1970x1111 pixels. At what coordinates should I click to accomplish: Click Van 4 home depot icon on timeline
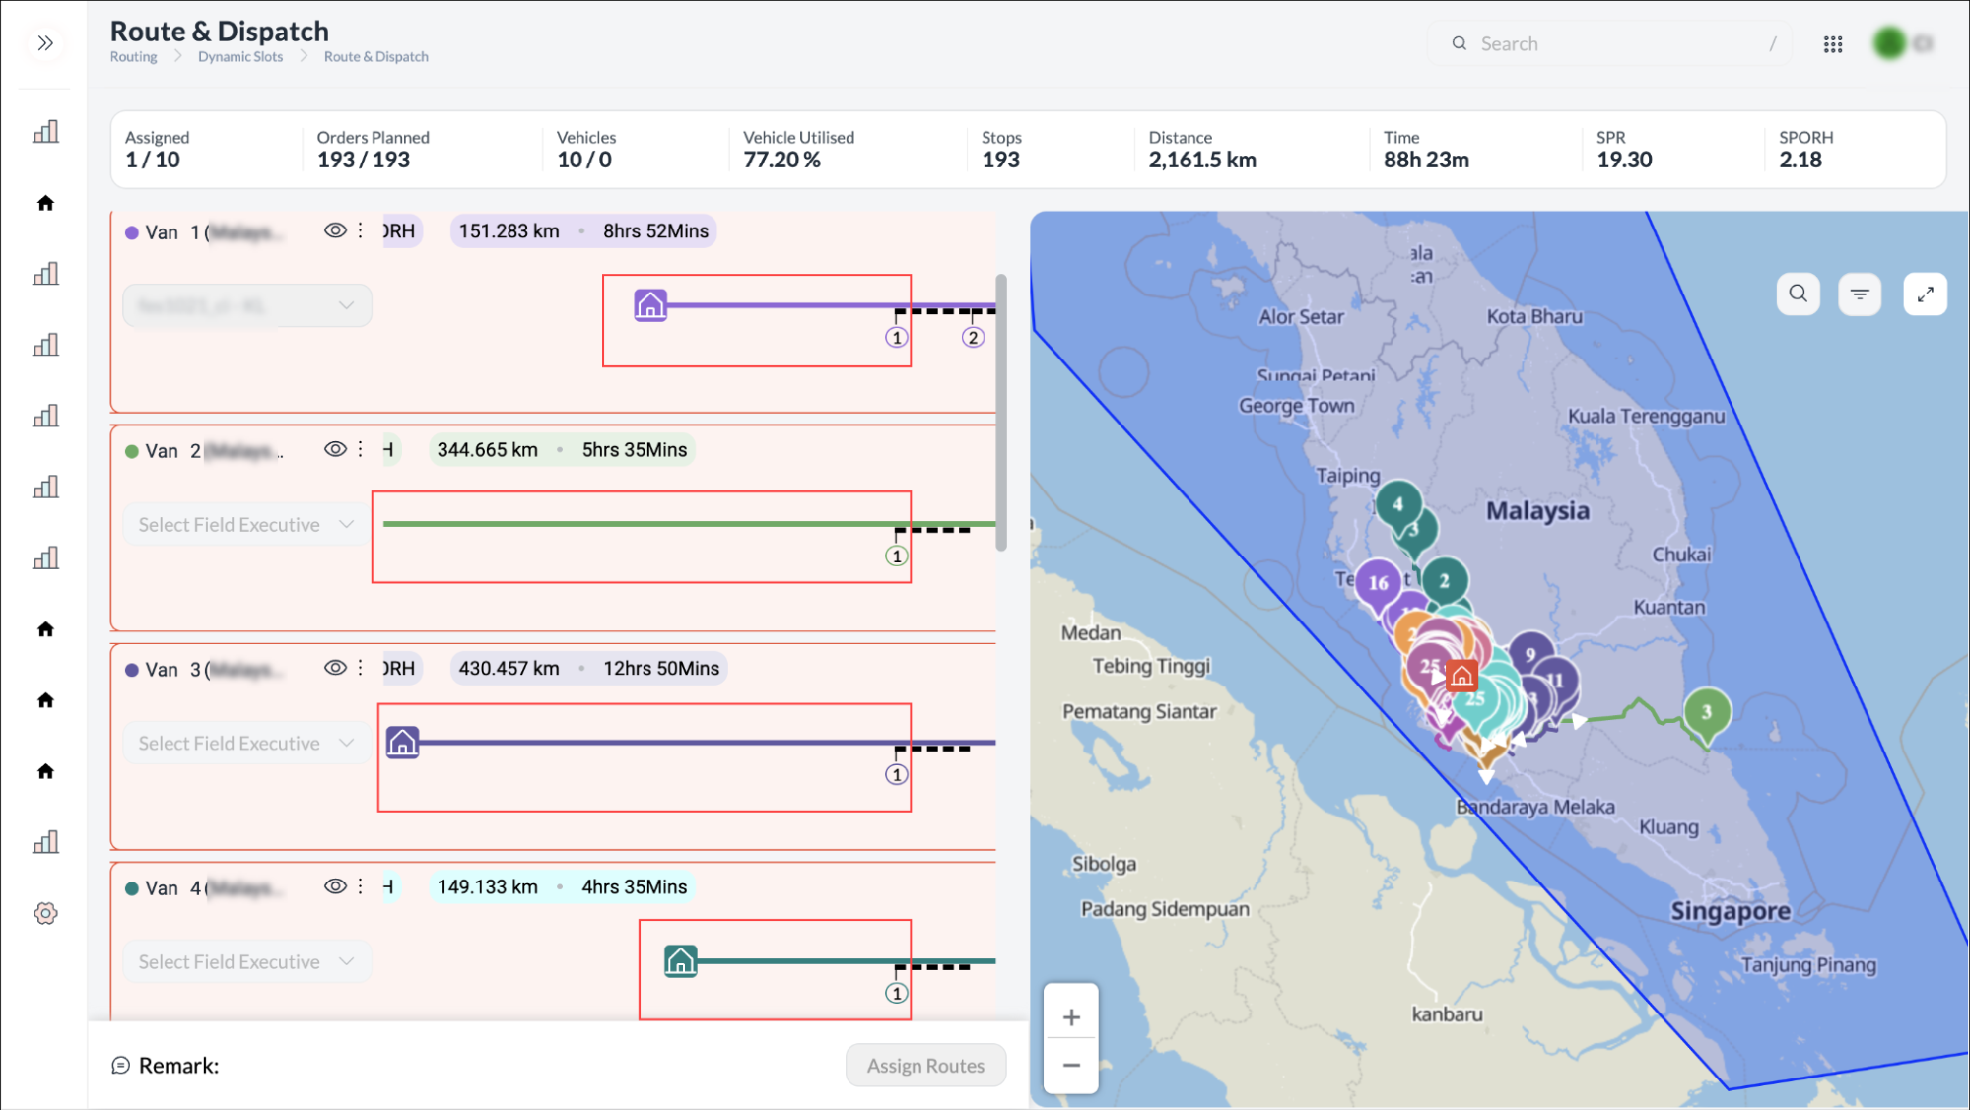point(681,960)
